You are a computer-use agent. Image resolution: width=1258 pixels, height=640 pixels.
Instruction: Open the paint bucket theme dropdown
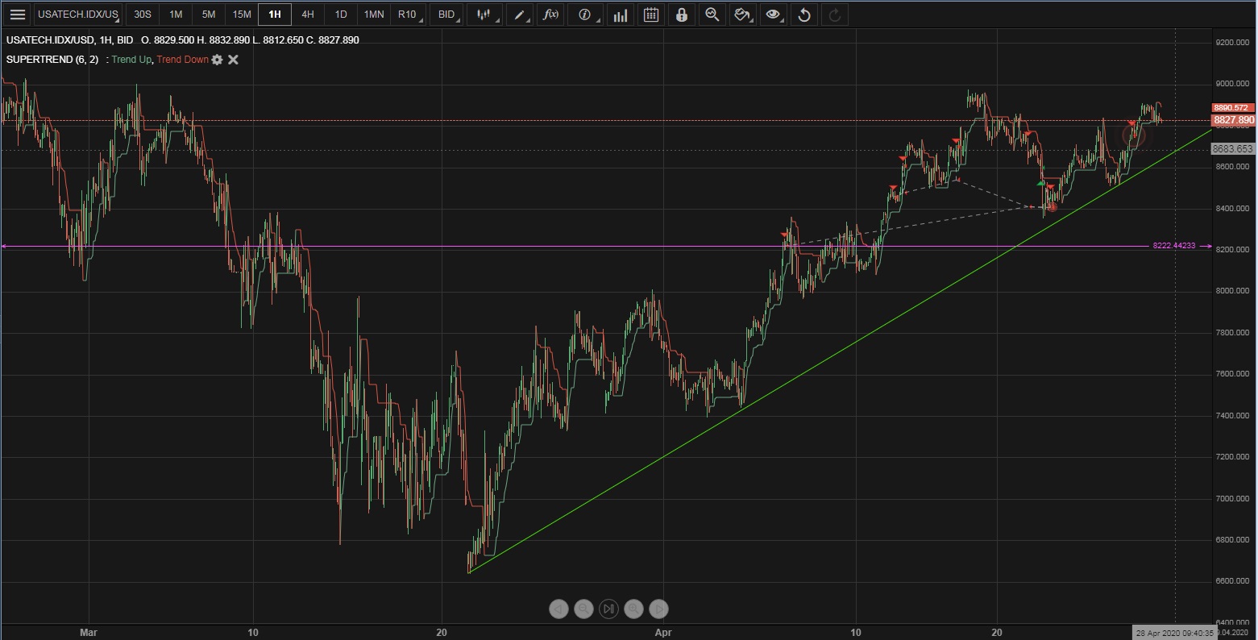742,15
